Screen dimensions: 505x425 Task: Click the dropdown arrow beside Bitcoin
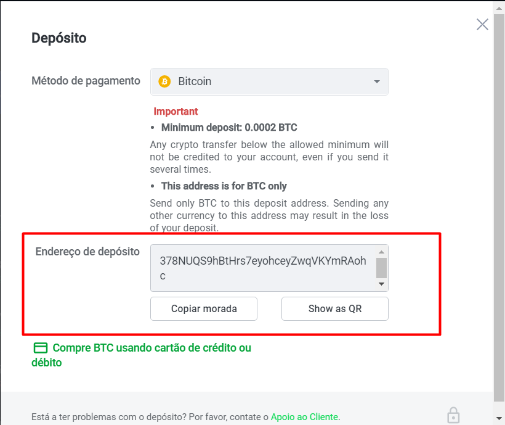(376, 81)
